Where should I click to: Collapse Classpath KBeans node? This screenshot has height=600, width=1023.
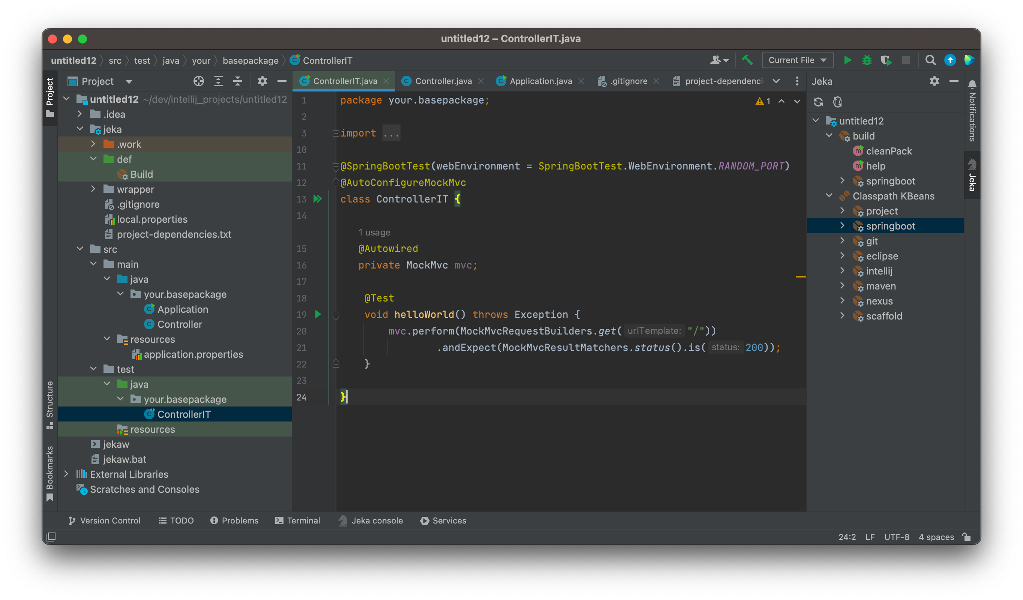coord(829,196)
